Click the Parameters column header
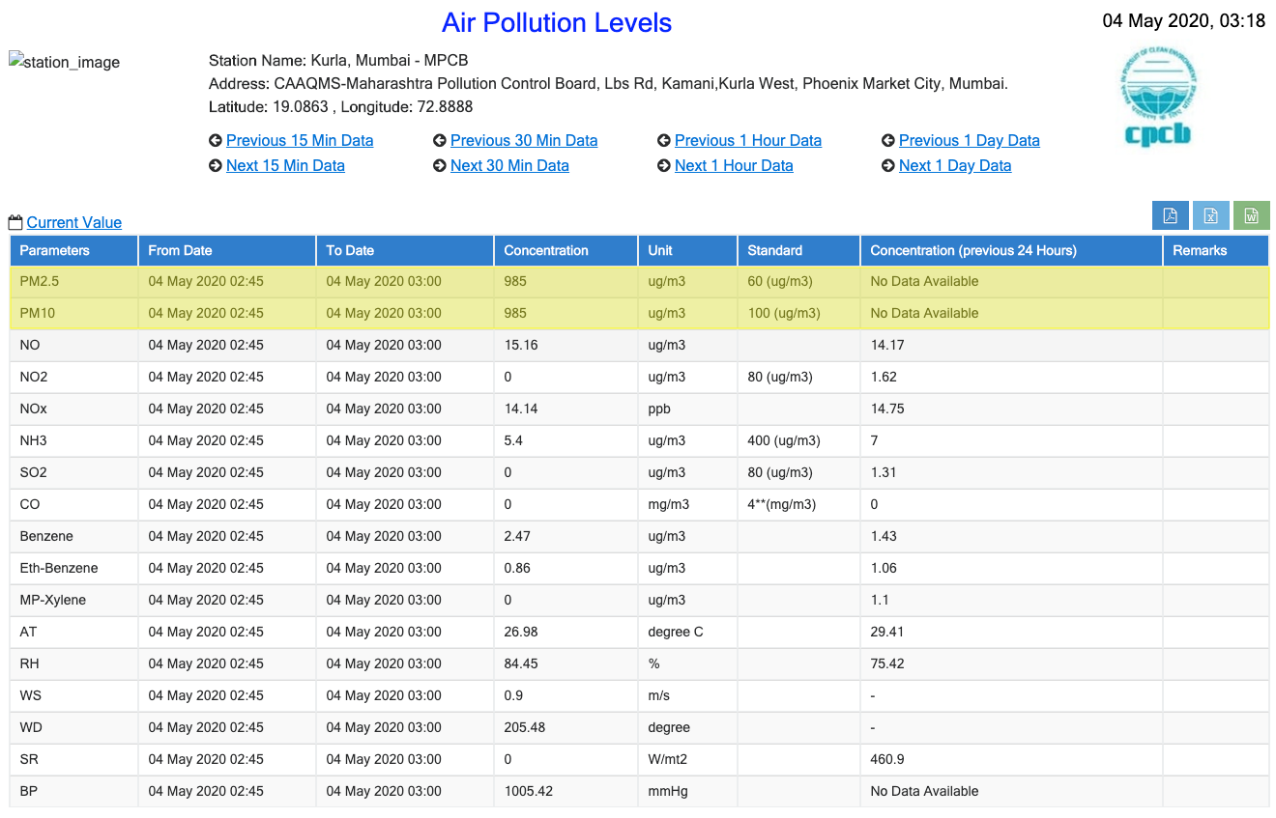Viewport: 1276px width, 818px height. (55, 251)
